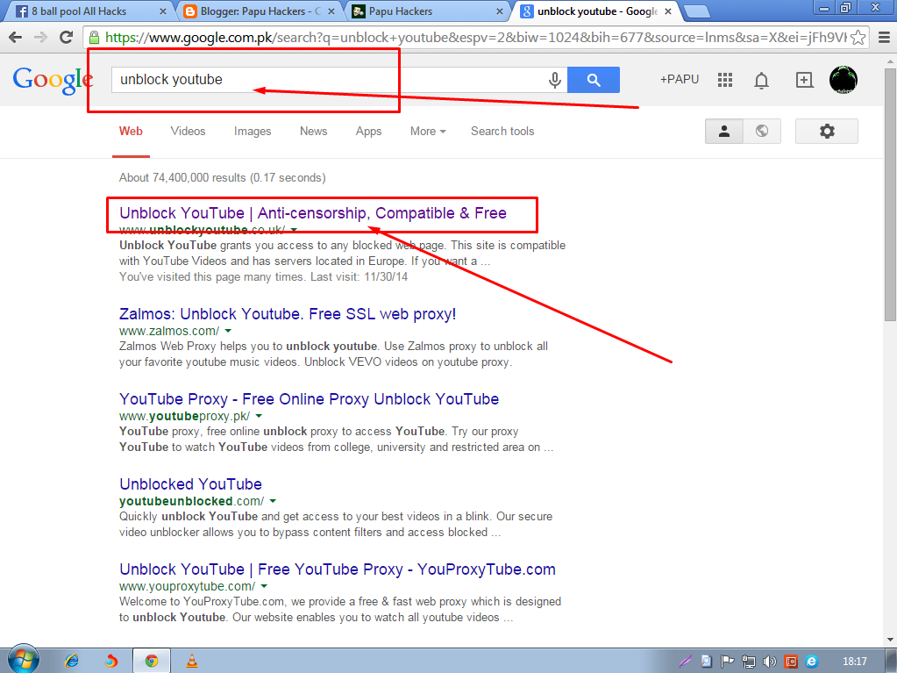Click the green SSL padlock icon
897x673 pixels.
coord(94,38)
